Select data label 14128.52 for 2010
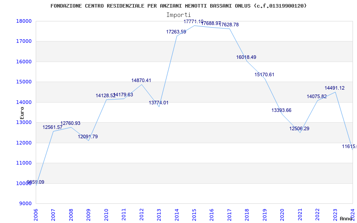Image resolution: width=357 pixels, height=223 pixels. click(105, 96)
